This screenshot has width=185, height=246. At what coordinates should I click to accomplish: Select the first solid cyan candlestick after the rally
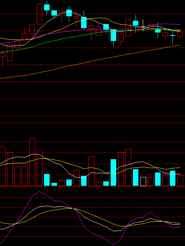47,7
